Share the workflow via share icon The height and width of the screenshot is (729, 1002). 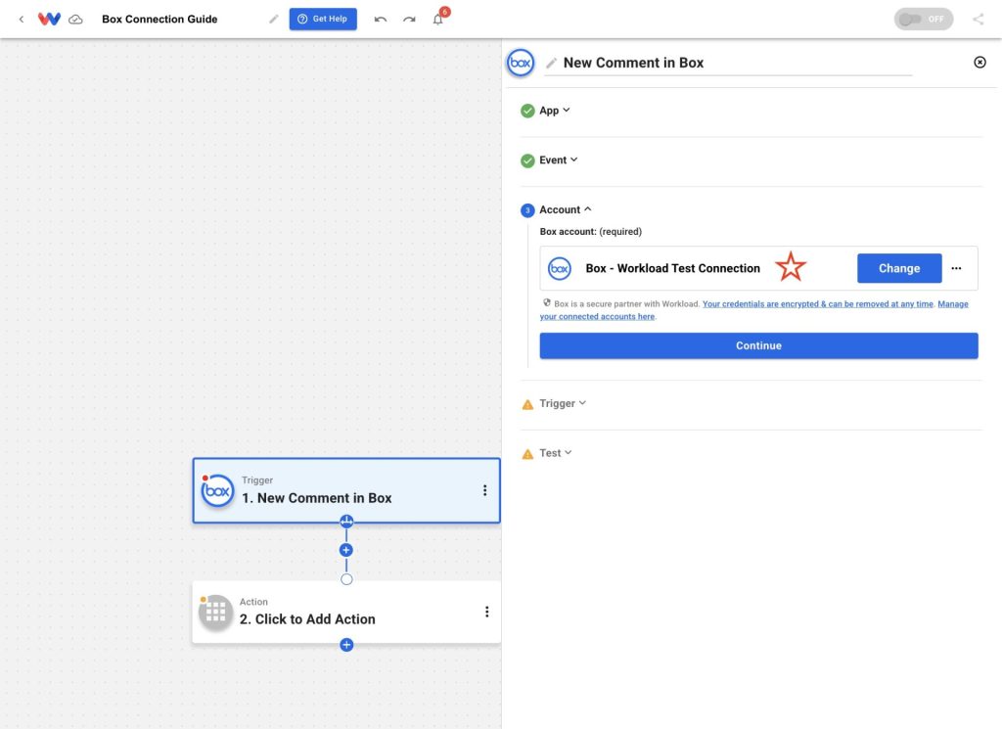tap(978, 20)
